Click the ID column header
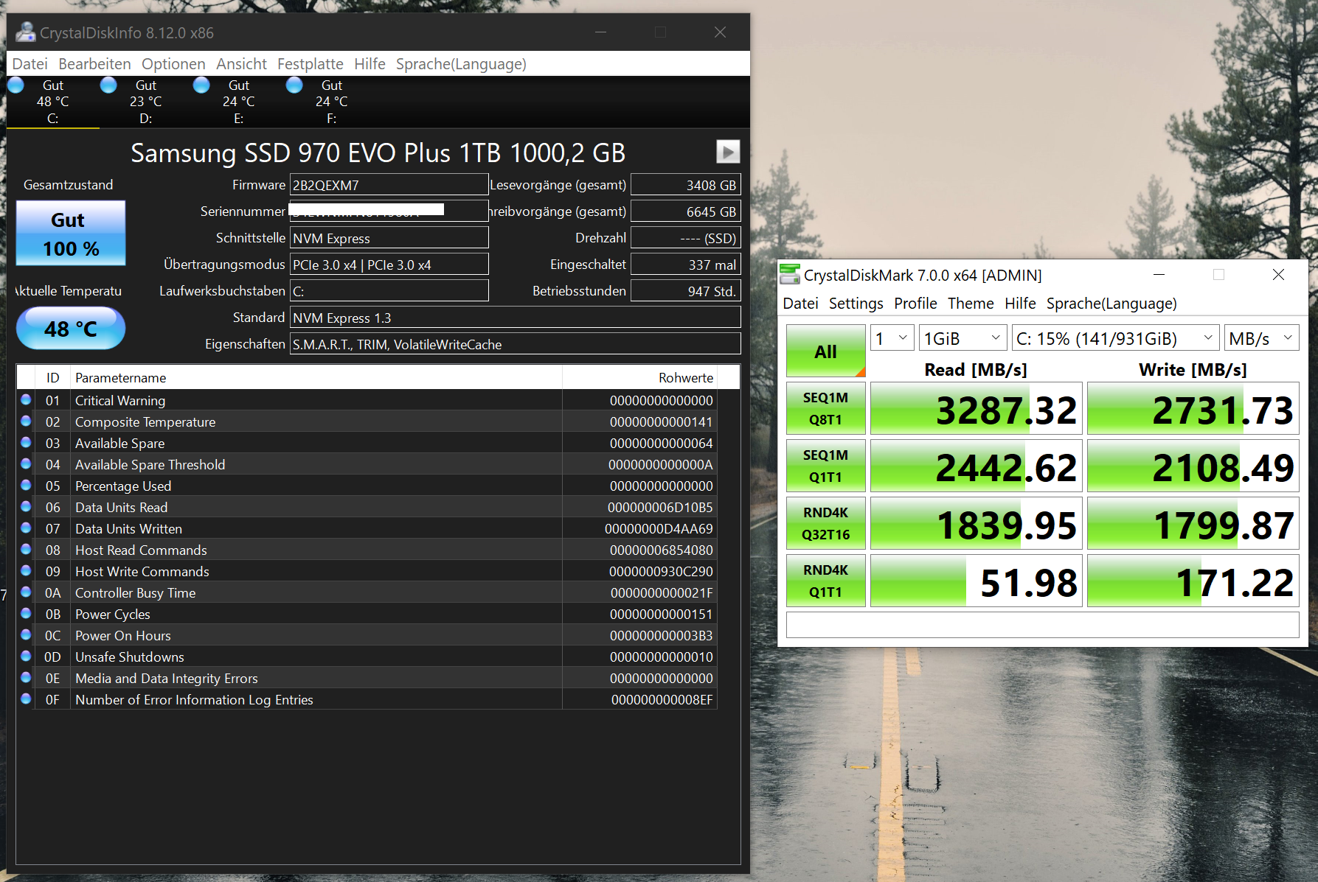The image size is (1318, 882). click(53, 377)
